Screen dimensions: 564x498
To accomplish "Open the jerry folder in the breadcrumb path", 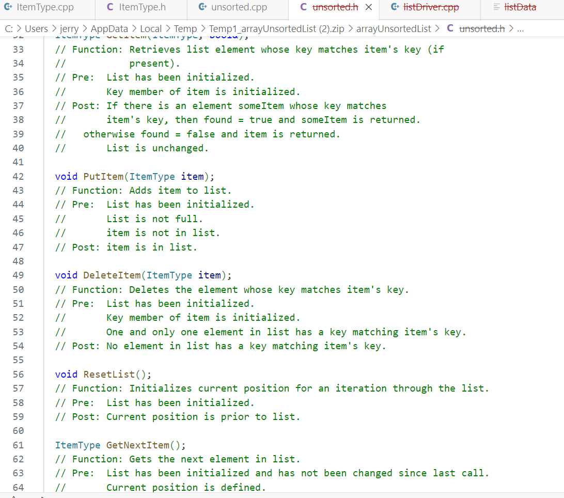I will click(x=69, y=28).
